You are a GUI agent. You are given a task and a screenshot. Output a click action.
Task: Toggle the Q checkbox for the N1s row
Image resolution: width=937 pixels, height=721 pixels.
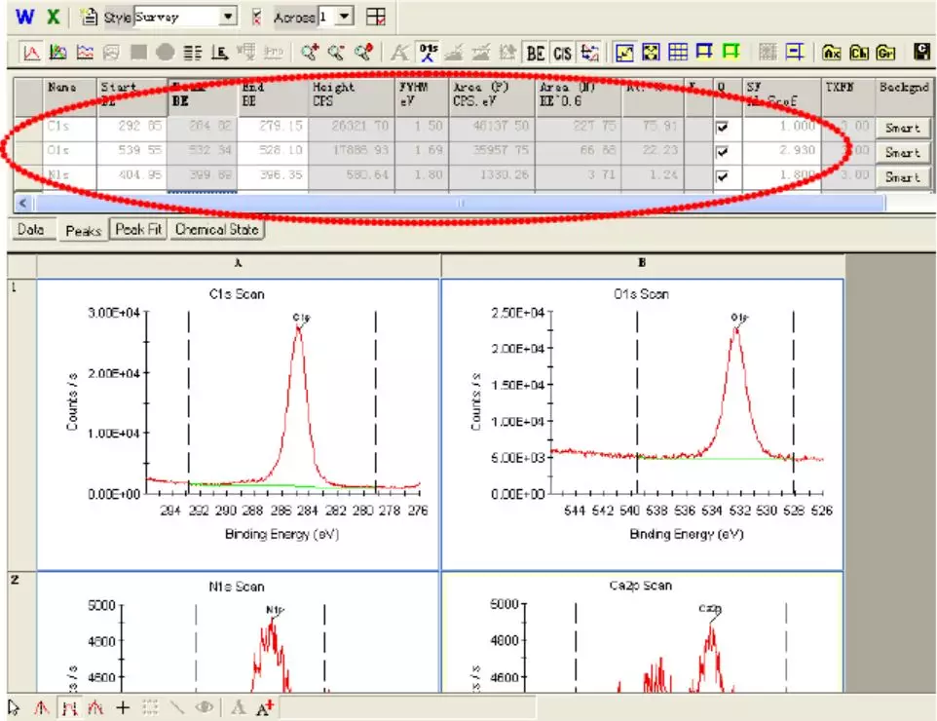[722, 177]
